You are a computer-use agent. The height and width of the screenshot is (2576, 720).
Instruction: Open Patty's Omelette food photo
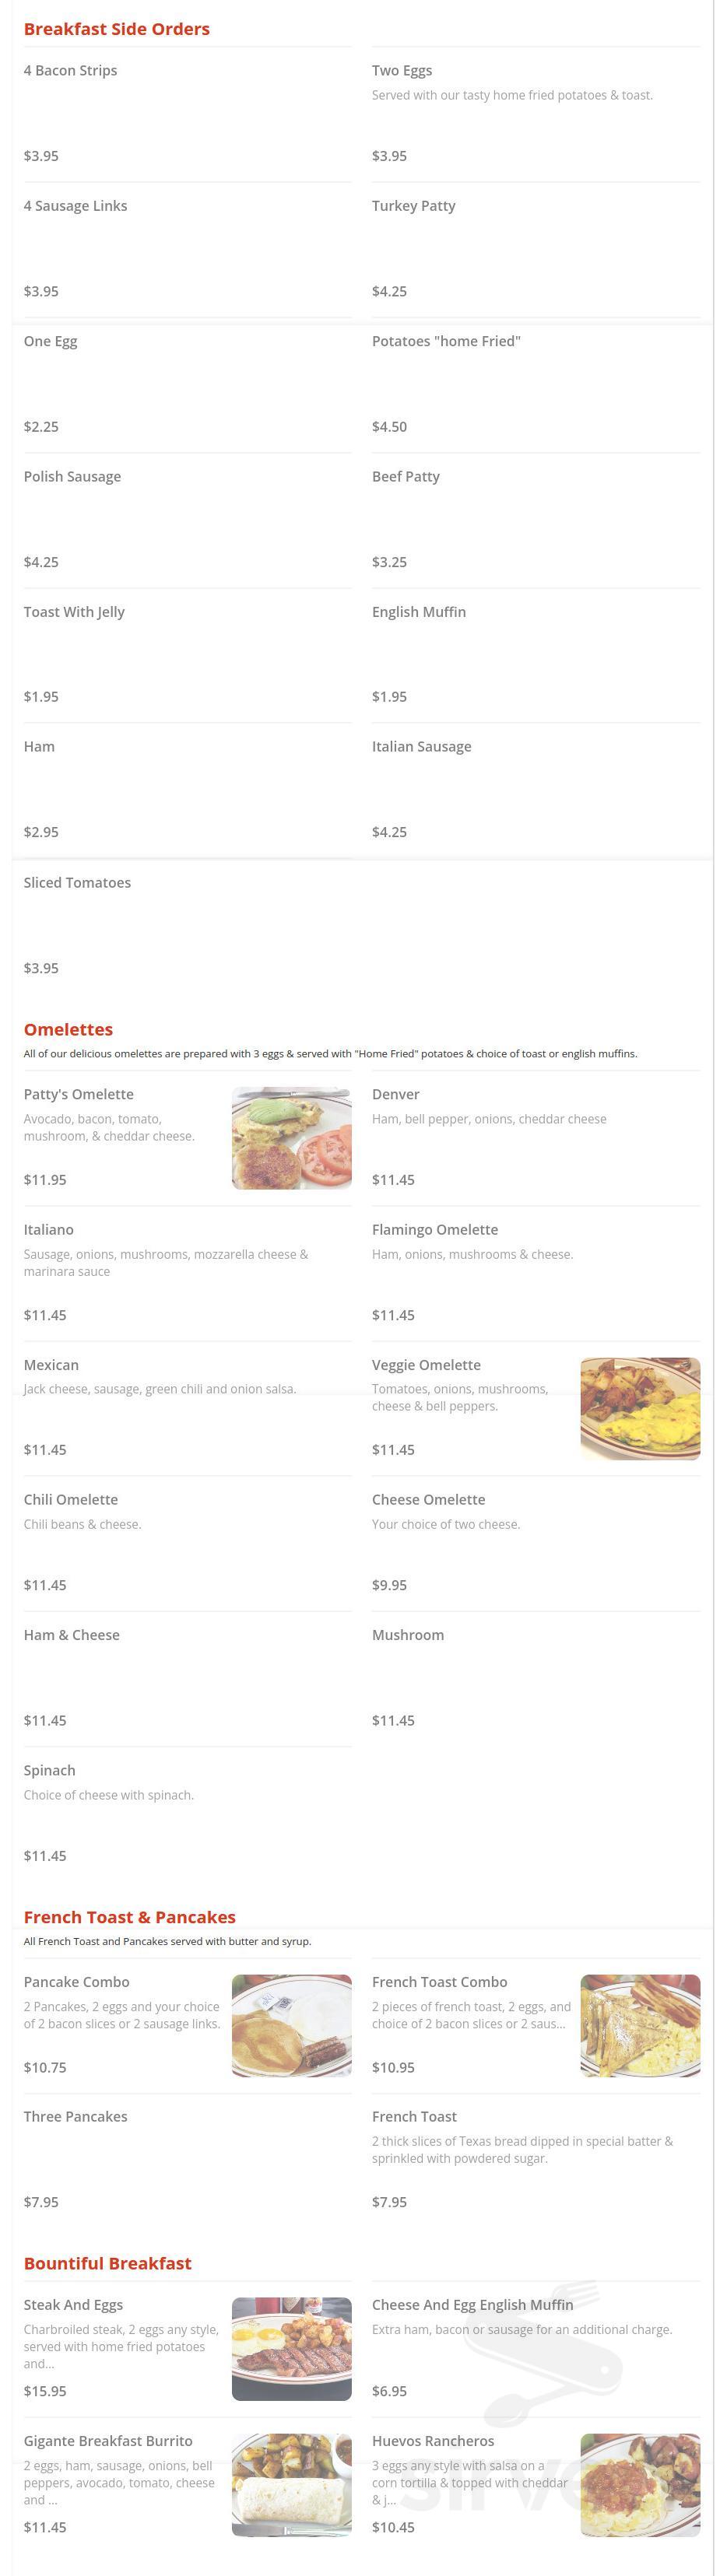pyautogui.click(x=291, y=1138)
